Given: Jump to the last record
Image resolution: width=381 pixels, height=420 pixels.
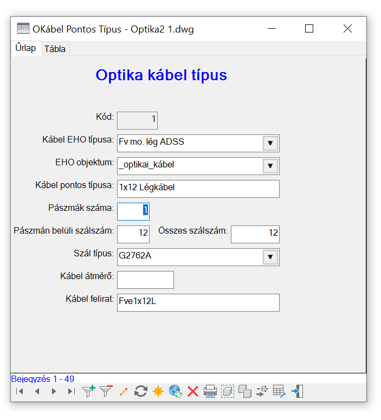Looking at the screenshot, I should click(71, 391).
